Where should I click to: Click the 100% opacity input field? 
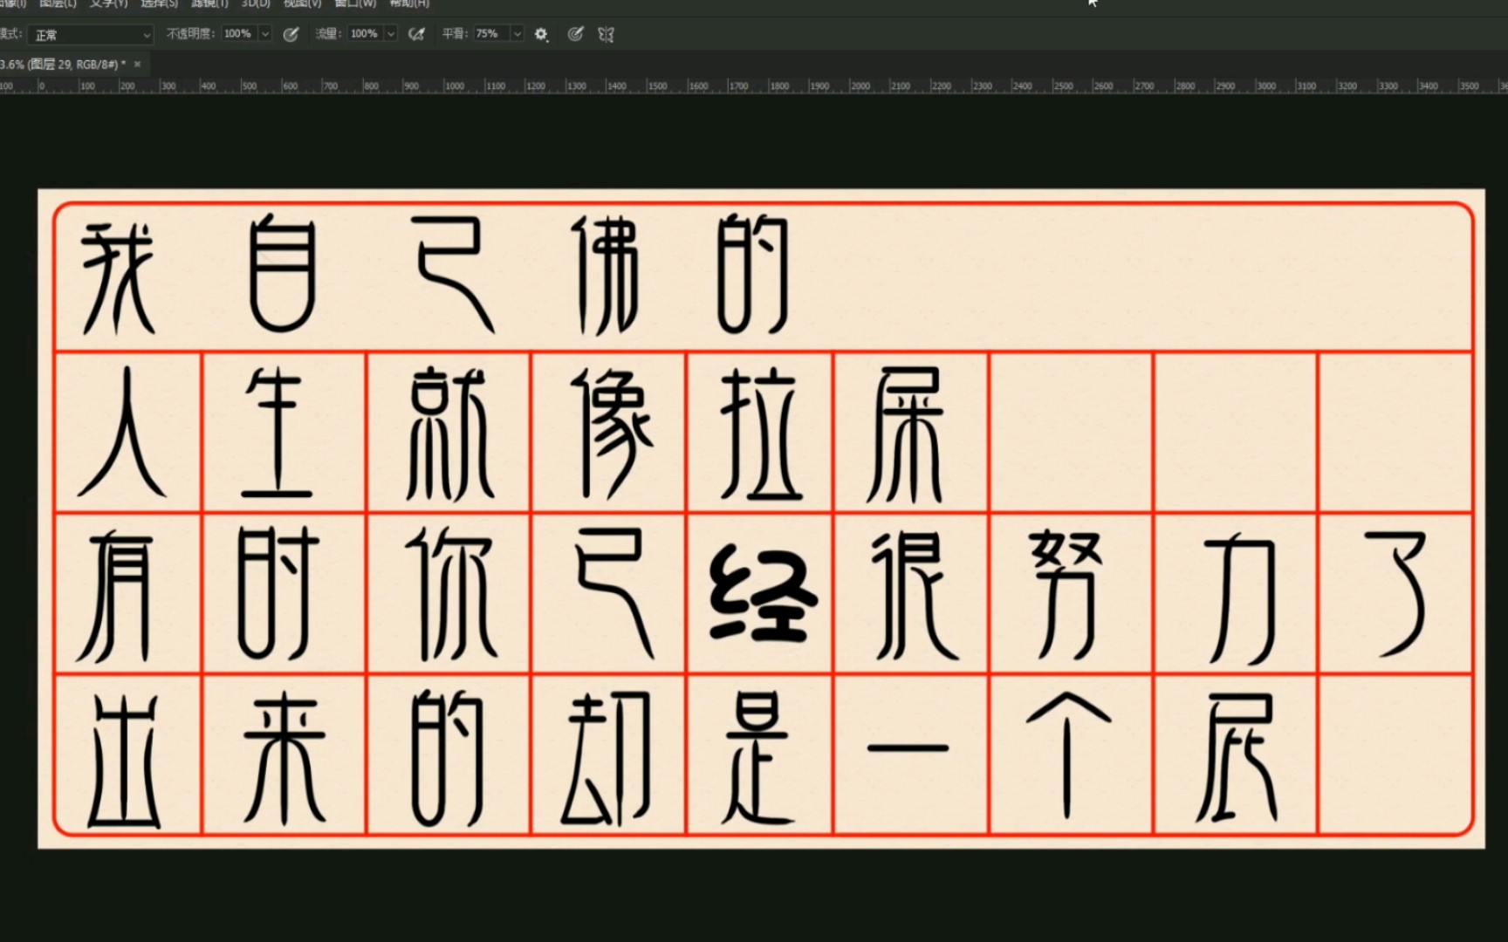point(236,34)
